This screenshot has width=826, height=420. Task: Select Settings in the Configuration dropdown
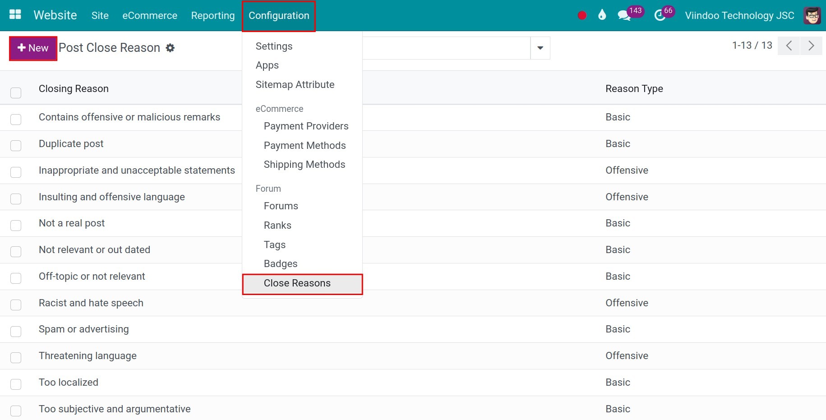click(274, 46)
